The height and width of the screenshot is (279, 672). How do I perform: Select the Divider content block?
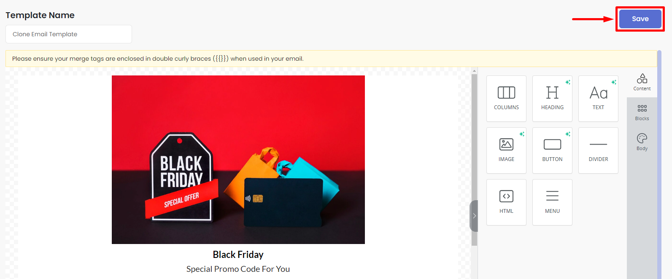point(598,150)
